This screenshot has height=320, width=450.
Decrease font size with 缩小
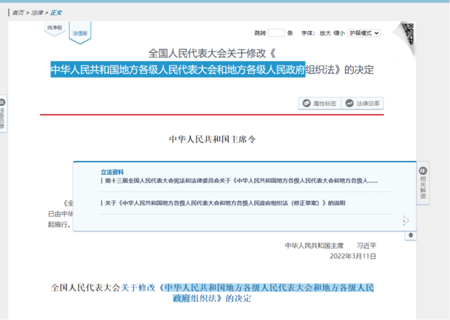[x=339, y=33]
